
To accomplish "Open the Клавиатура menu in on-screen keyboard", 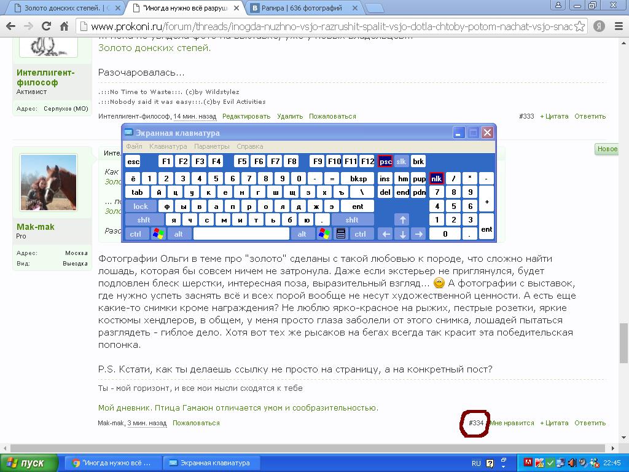I will tap(168, 146).
